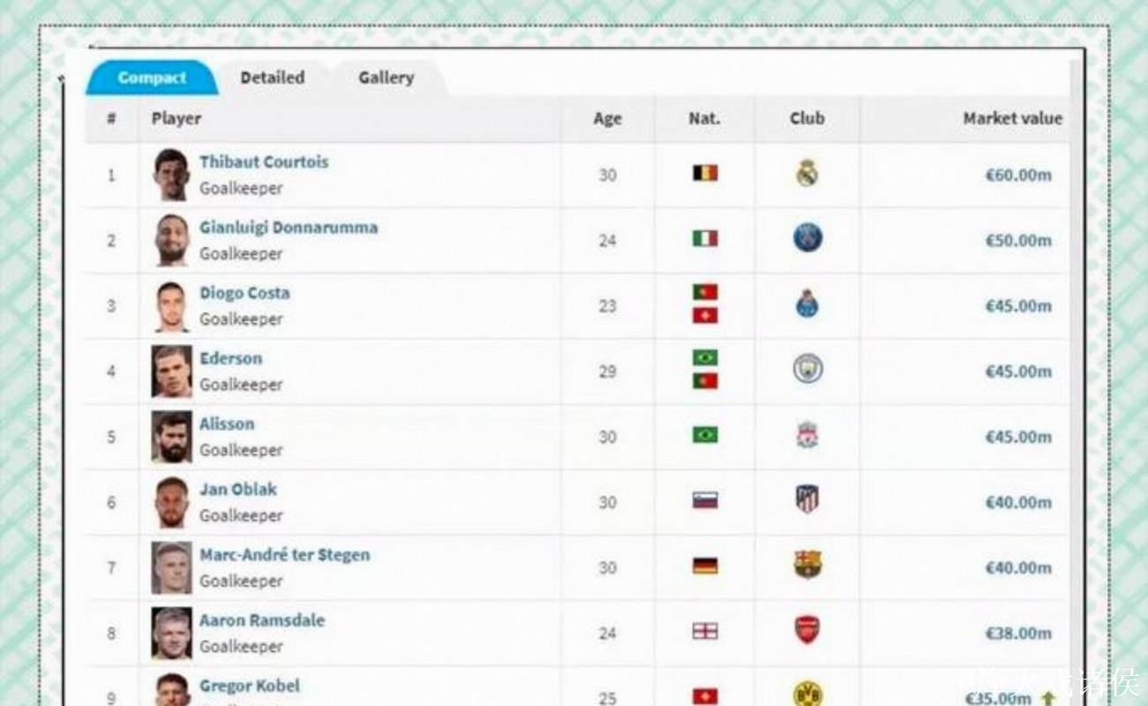This screenshot has height=706, width=1148.
Task: Click the Paris Saint-Germain club crest
Action: point(807,238)
